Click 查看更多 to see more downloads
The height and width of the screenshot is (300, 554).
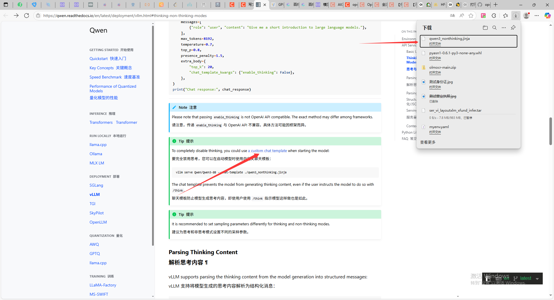coord(428,142)
